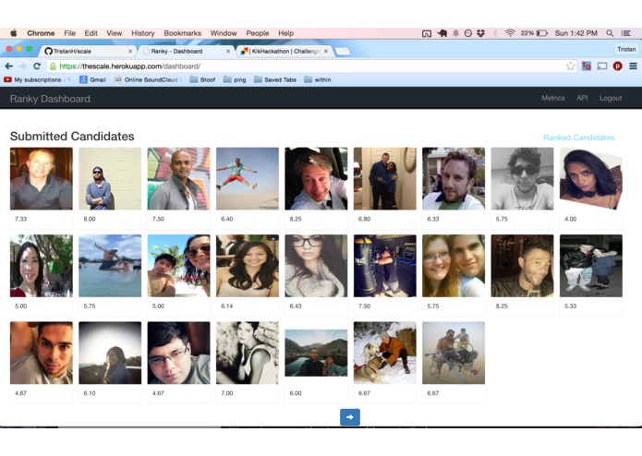Open the Metrics page link

553,98
